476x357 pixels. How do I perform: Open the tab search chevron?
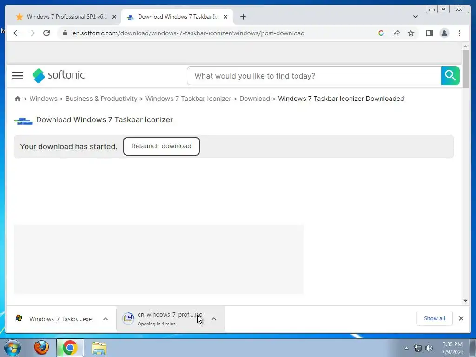pos(415,17)
